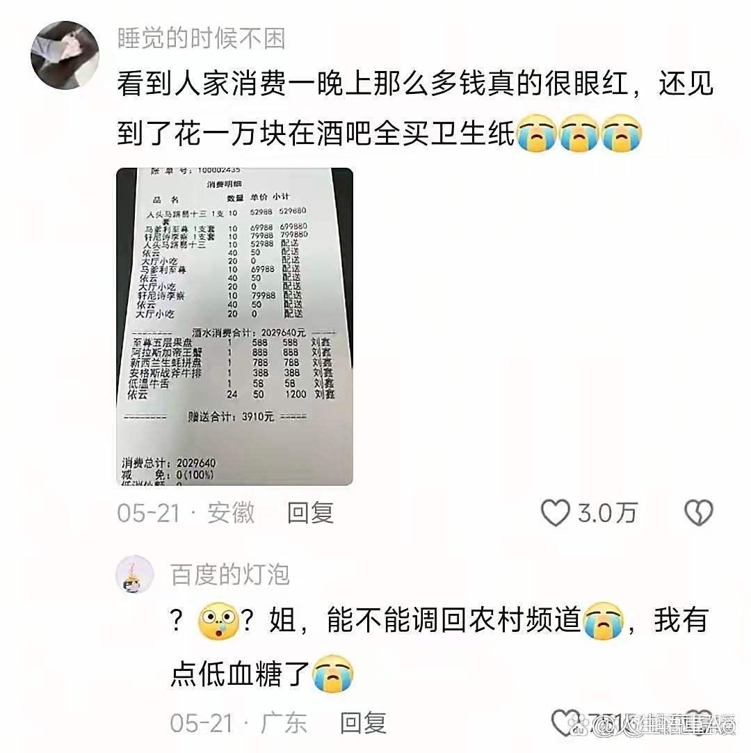Viewport: 751px width, 753px height.
Task: Click the 消费总计 line on receipt image
Action: point(169,463)
